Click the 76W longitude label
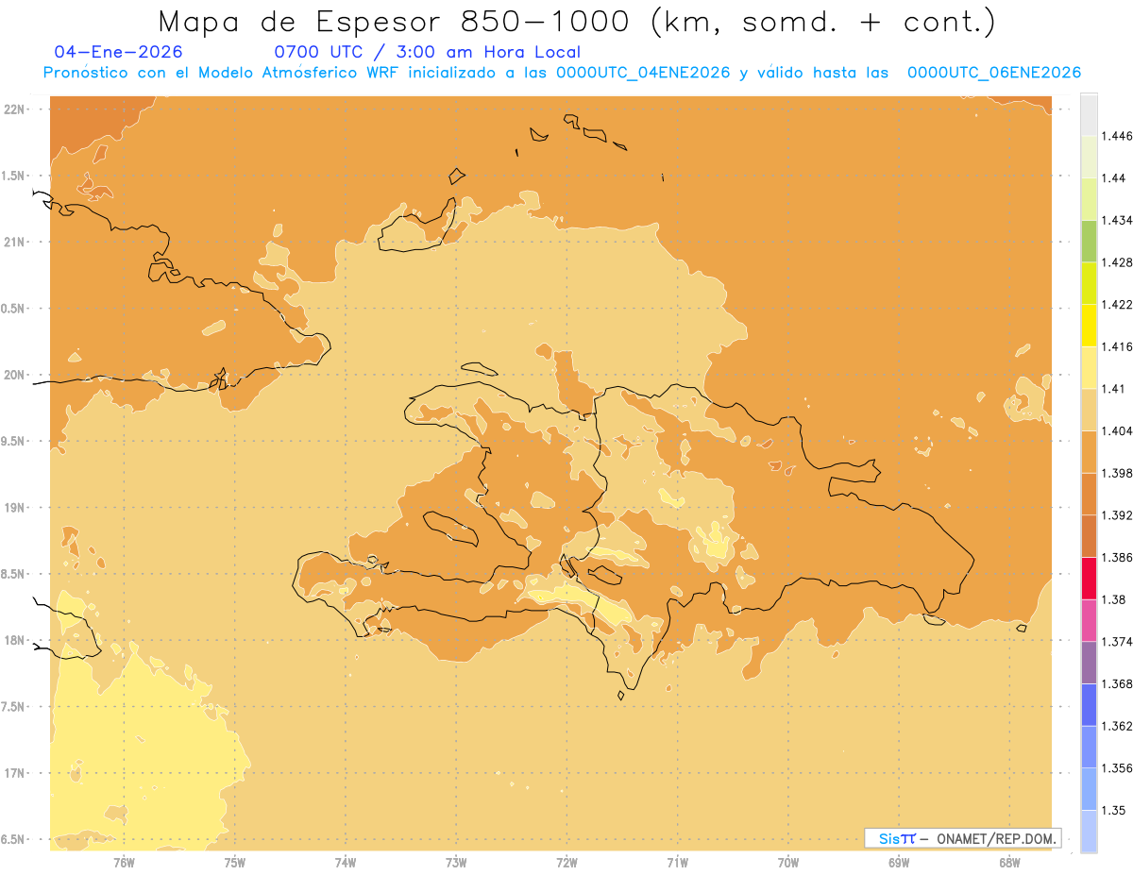 click(x=124, y=862)
